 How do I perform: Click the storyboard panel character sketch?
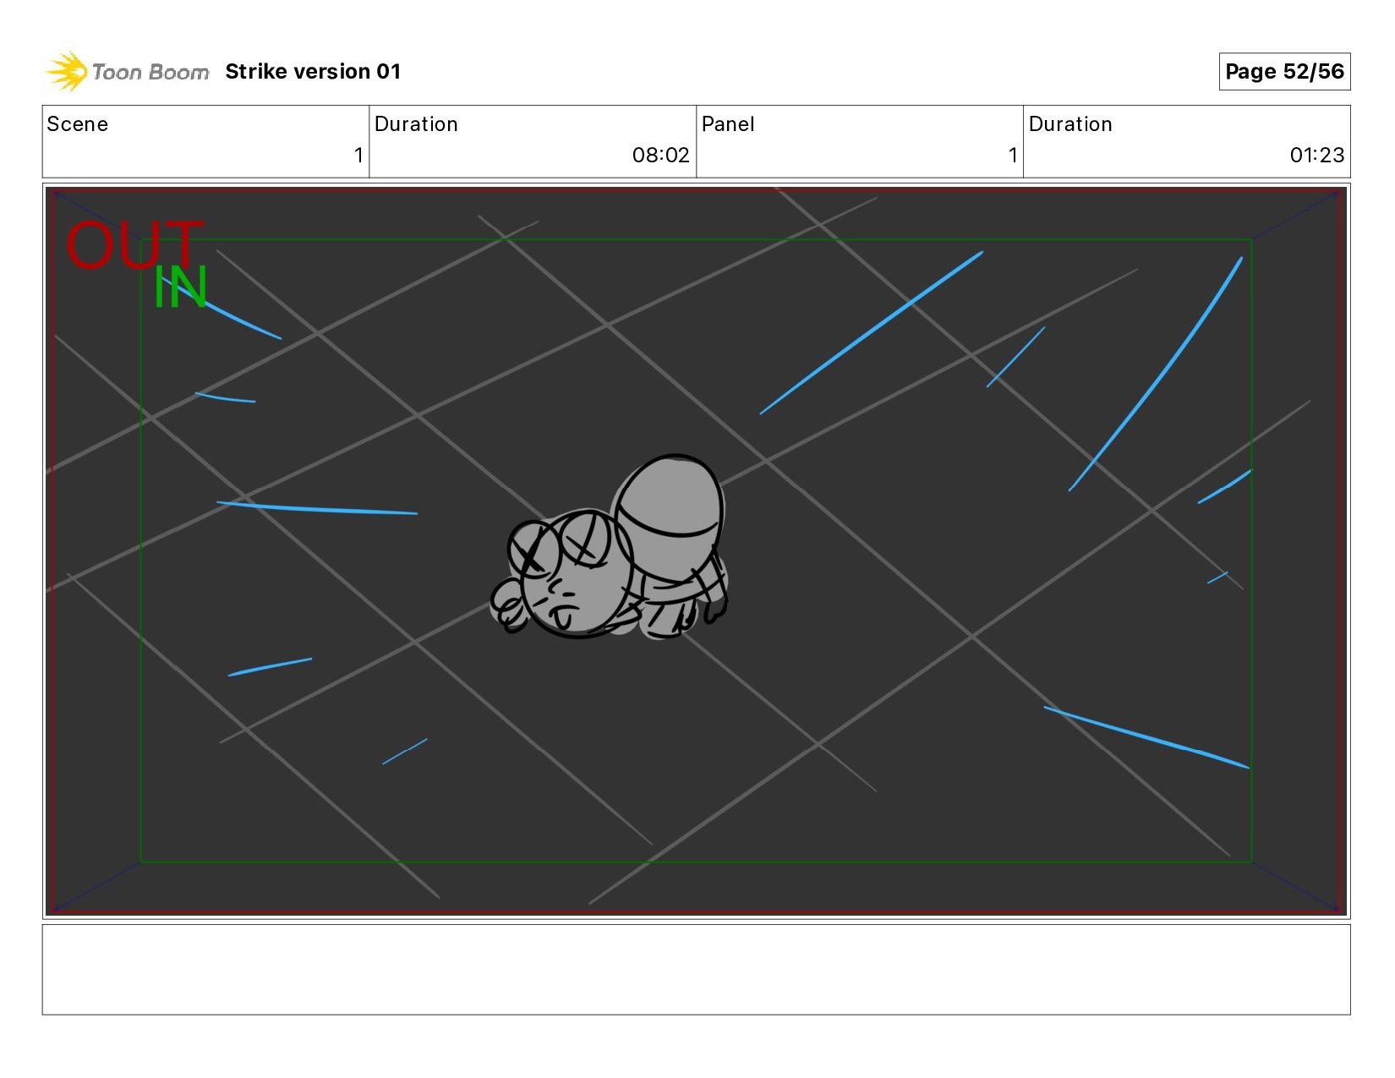pos(610,547)
